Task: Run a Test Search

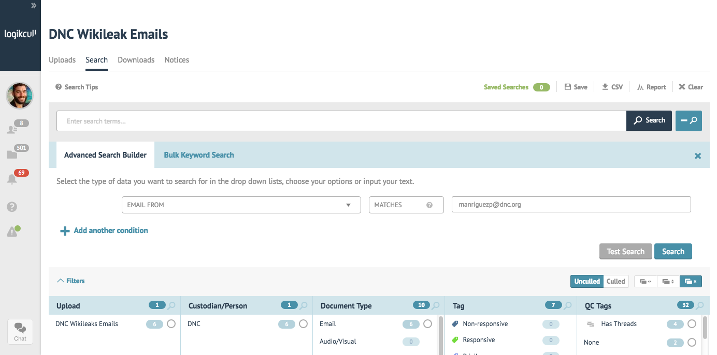Action: pos(625,251)
